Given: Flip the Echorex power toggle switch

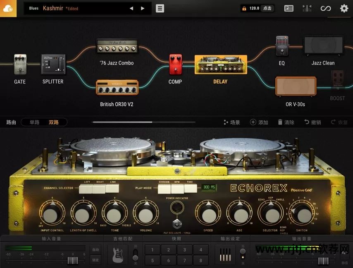Looking at the screenshot, I should click(x=177, y=224).
